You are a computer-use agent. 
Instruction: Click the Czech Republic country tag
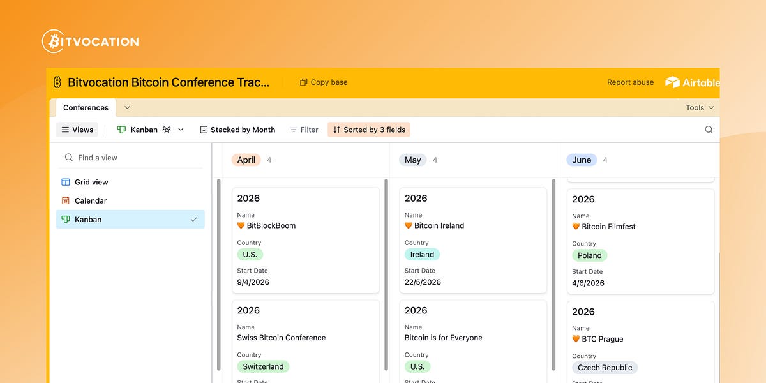pyautogui.click(x=605, y=368)
